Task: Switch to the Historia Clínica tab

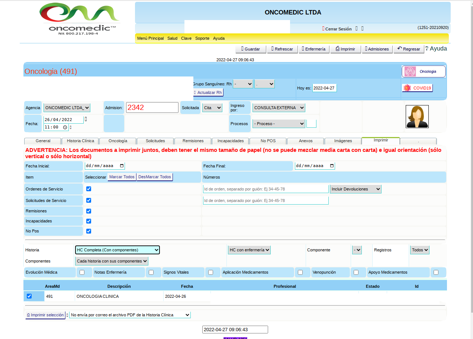Action: click(80, 141)
